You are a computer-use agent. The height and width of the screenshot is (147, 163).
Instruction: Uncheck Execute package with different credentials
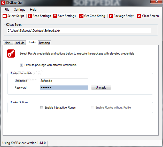(21, 65)
